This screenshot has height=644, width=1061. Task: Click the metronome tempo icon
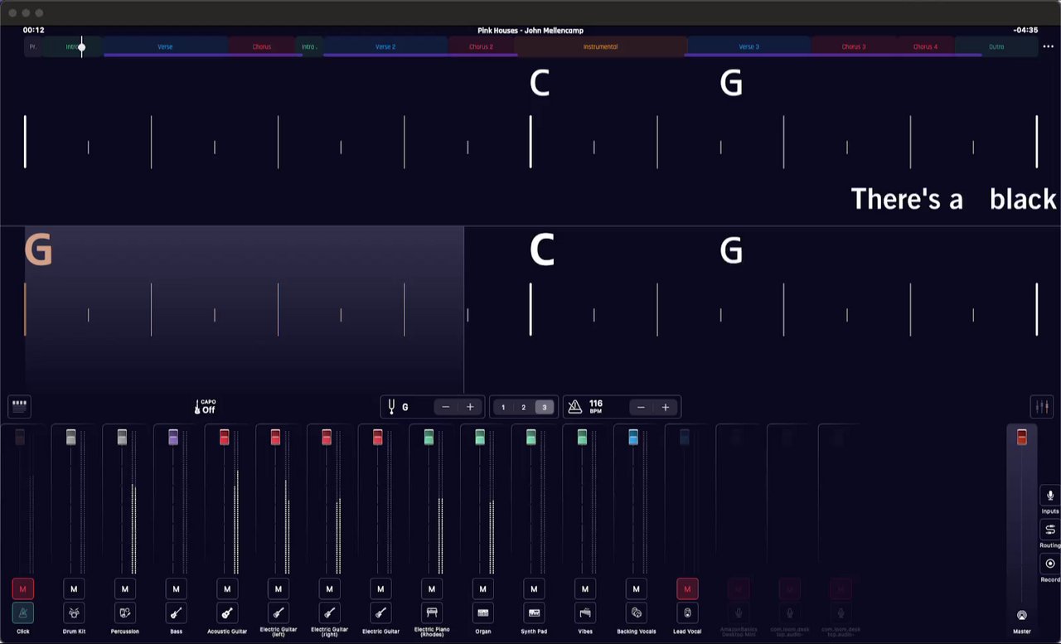[x=575, y=407]
